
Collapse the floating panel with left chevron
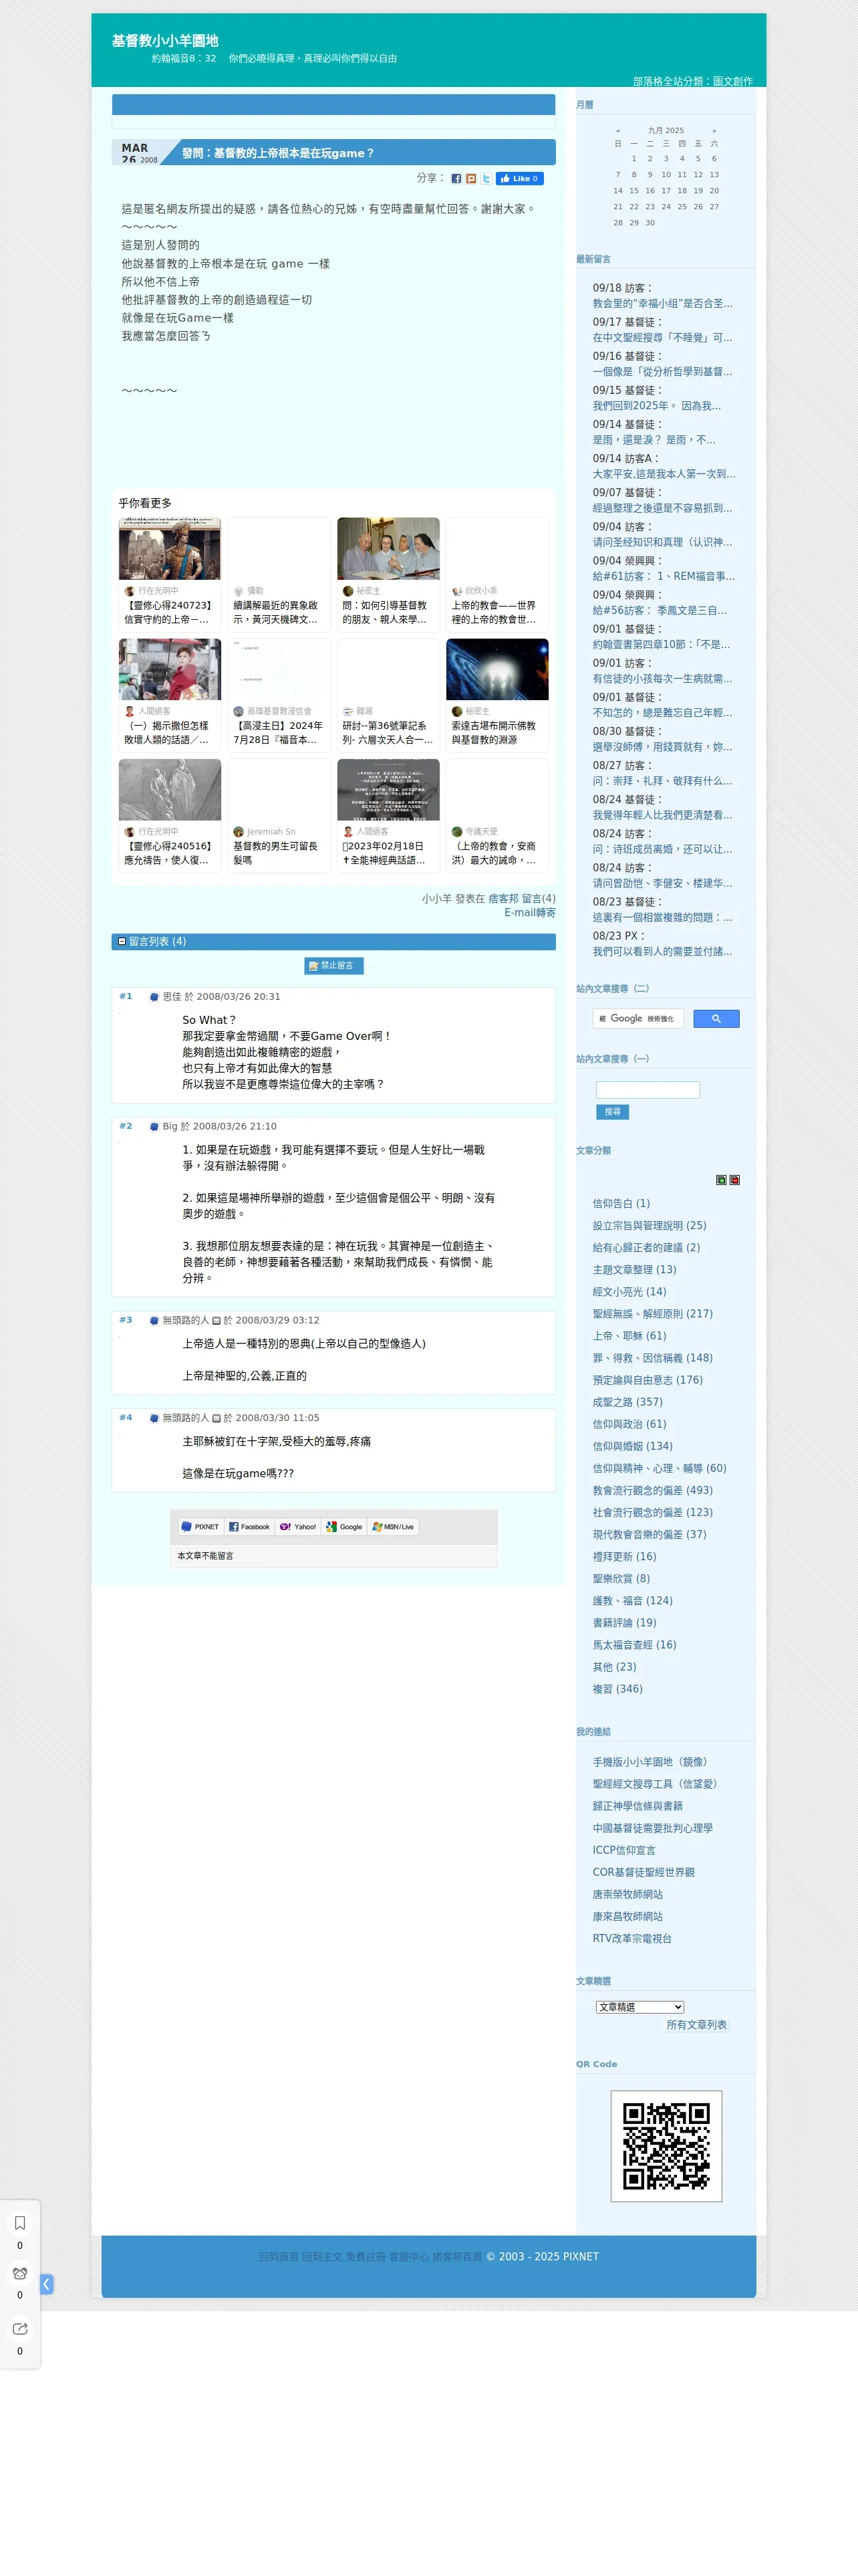point(46,2284)
